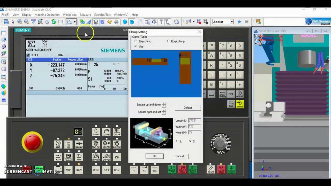Select HAND WHEEL mode key
Image resolution: width=331 pixels, height=186 pixels.
(x=58, y=144)
